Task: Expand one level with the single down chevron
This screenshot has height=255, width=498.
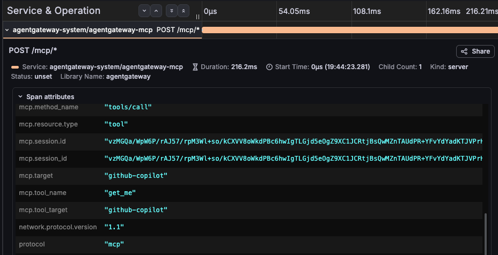Action: pyautogui.click(x=144, y=11)
